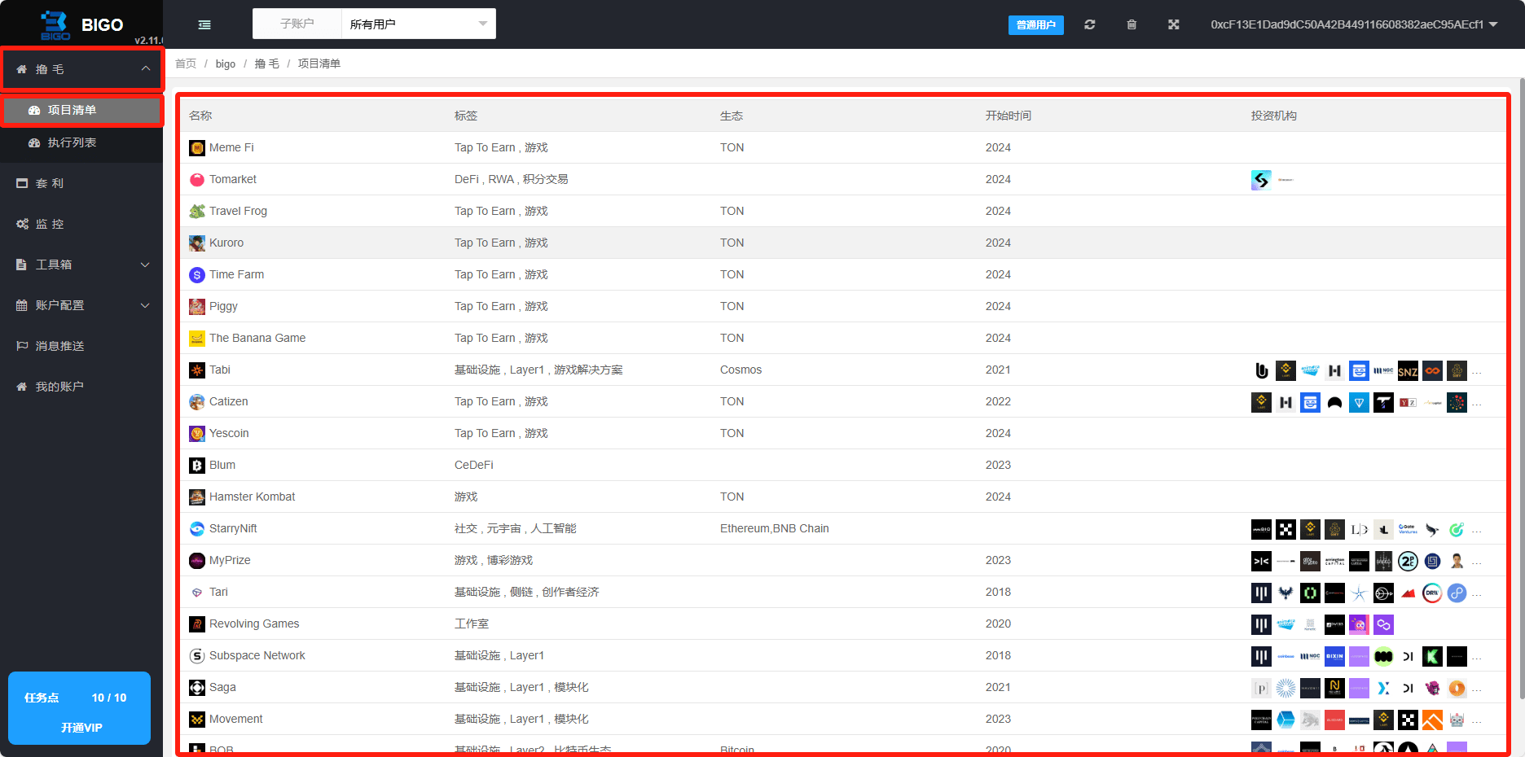
Task: Select 执行列表 in the sidebar
Action: tap(81, 142)
